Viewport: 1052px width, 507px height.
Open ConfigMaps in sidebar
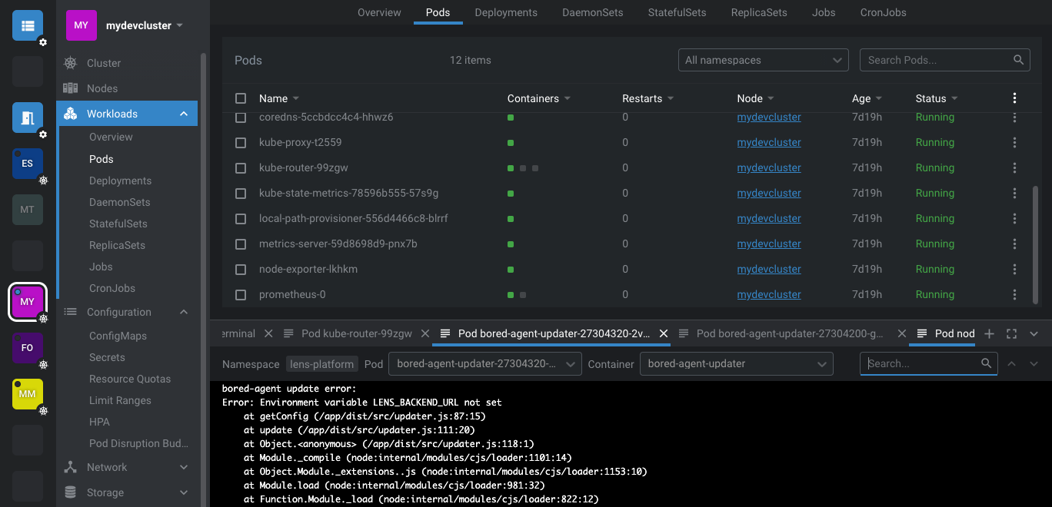(x=118, y=336)
